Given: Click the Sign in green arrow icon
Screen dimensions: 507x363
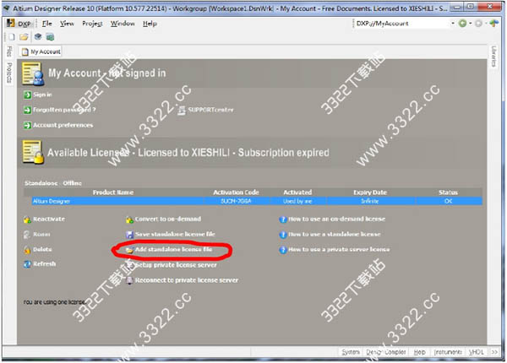Looking at the screenshot, I should coord(28,95).
